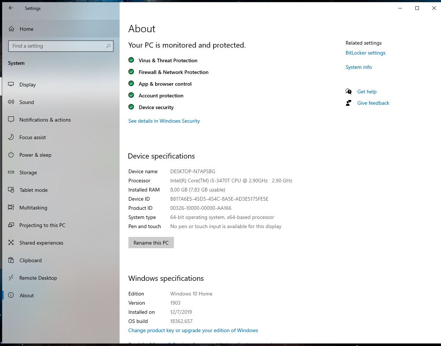Viewport: 441px width, 346px height.
Task: Click the Storage drive icon
Action: tap(11, 172)
